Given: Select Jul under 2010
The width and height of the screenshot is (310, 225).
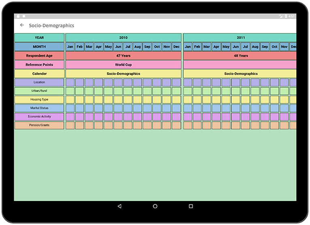Looking at the screenshot, I should click(x=128, y=47).
